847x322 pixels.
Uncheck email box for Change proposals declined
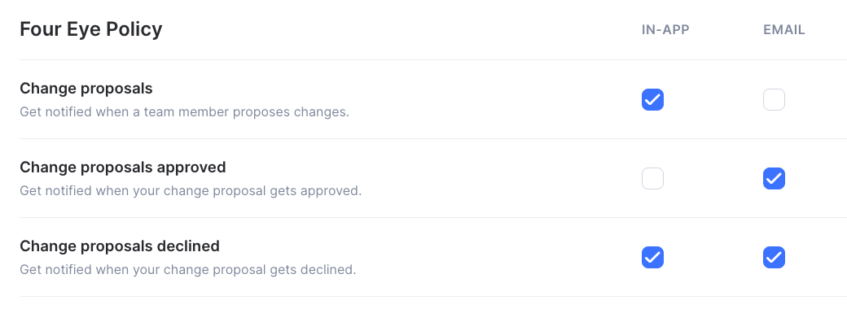coord(774,257)
